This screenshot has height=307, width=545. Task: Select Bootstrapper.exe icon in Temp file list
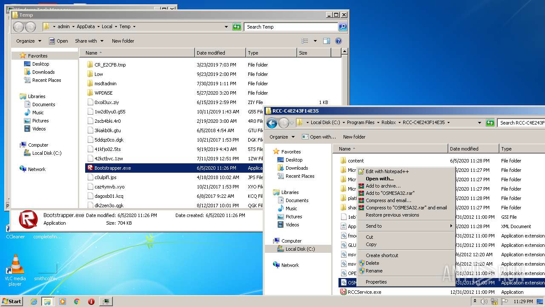[90, 168]
